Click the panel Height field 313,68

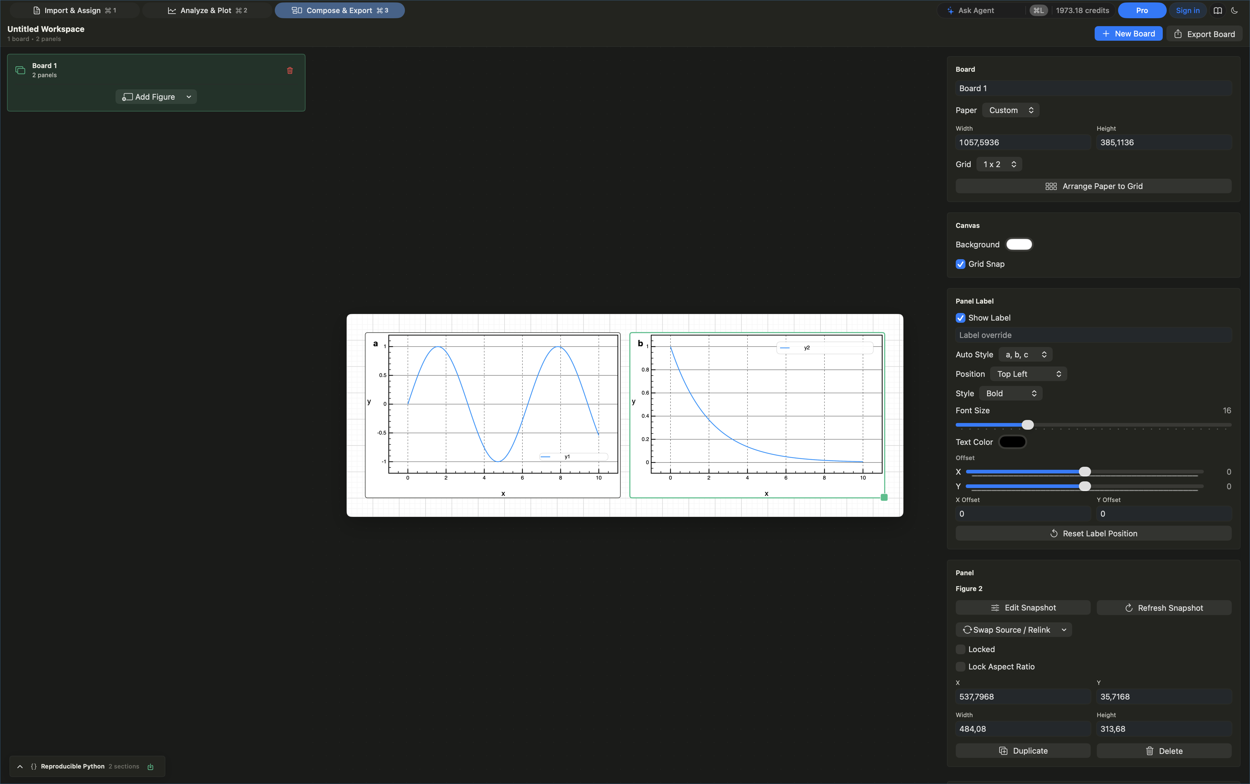[1164, 729]
